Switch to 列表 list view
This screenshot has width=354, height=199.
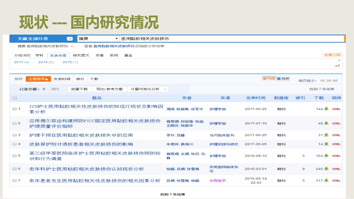(x=269, y=78)
